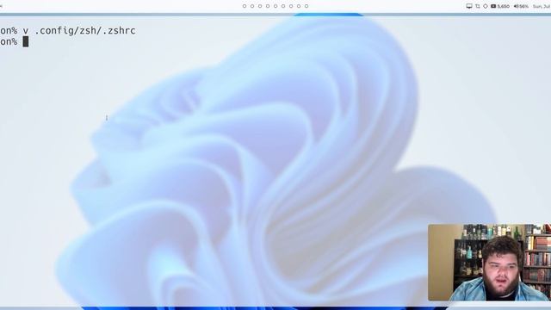Click the .config/zsh/.zshrc path in terminal

(85, 31)
